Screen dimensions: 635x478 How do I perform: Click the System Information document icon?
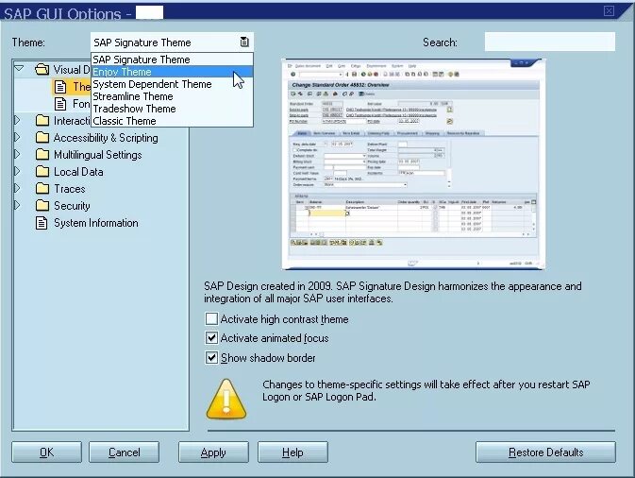(42, 223)
